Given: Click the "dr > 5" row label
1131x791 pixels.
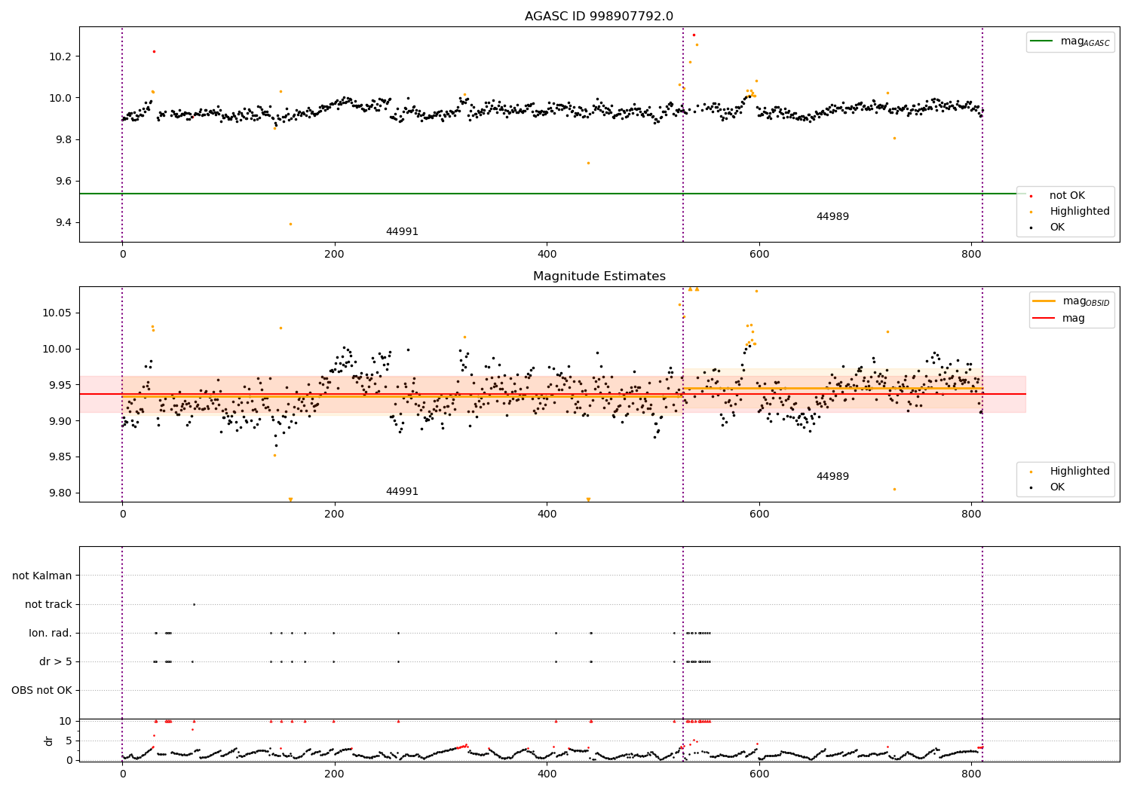Looking at the screenshot, I should coord(56,661).
